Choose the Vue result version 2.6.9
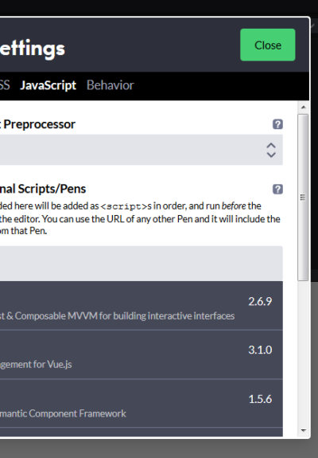The height and width of the screenshot is (458, 318). tap(142, 306)
